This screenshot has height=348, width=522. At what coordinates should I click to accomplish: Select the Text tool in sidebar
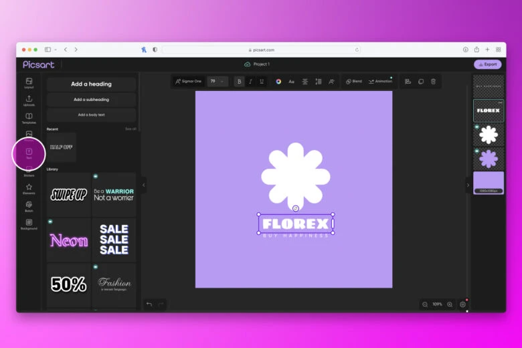coord(29,153)
